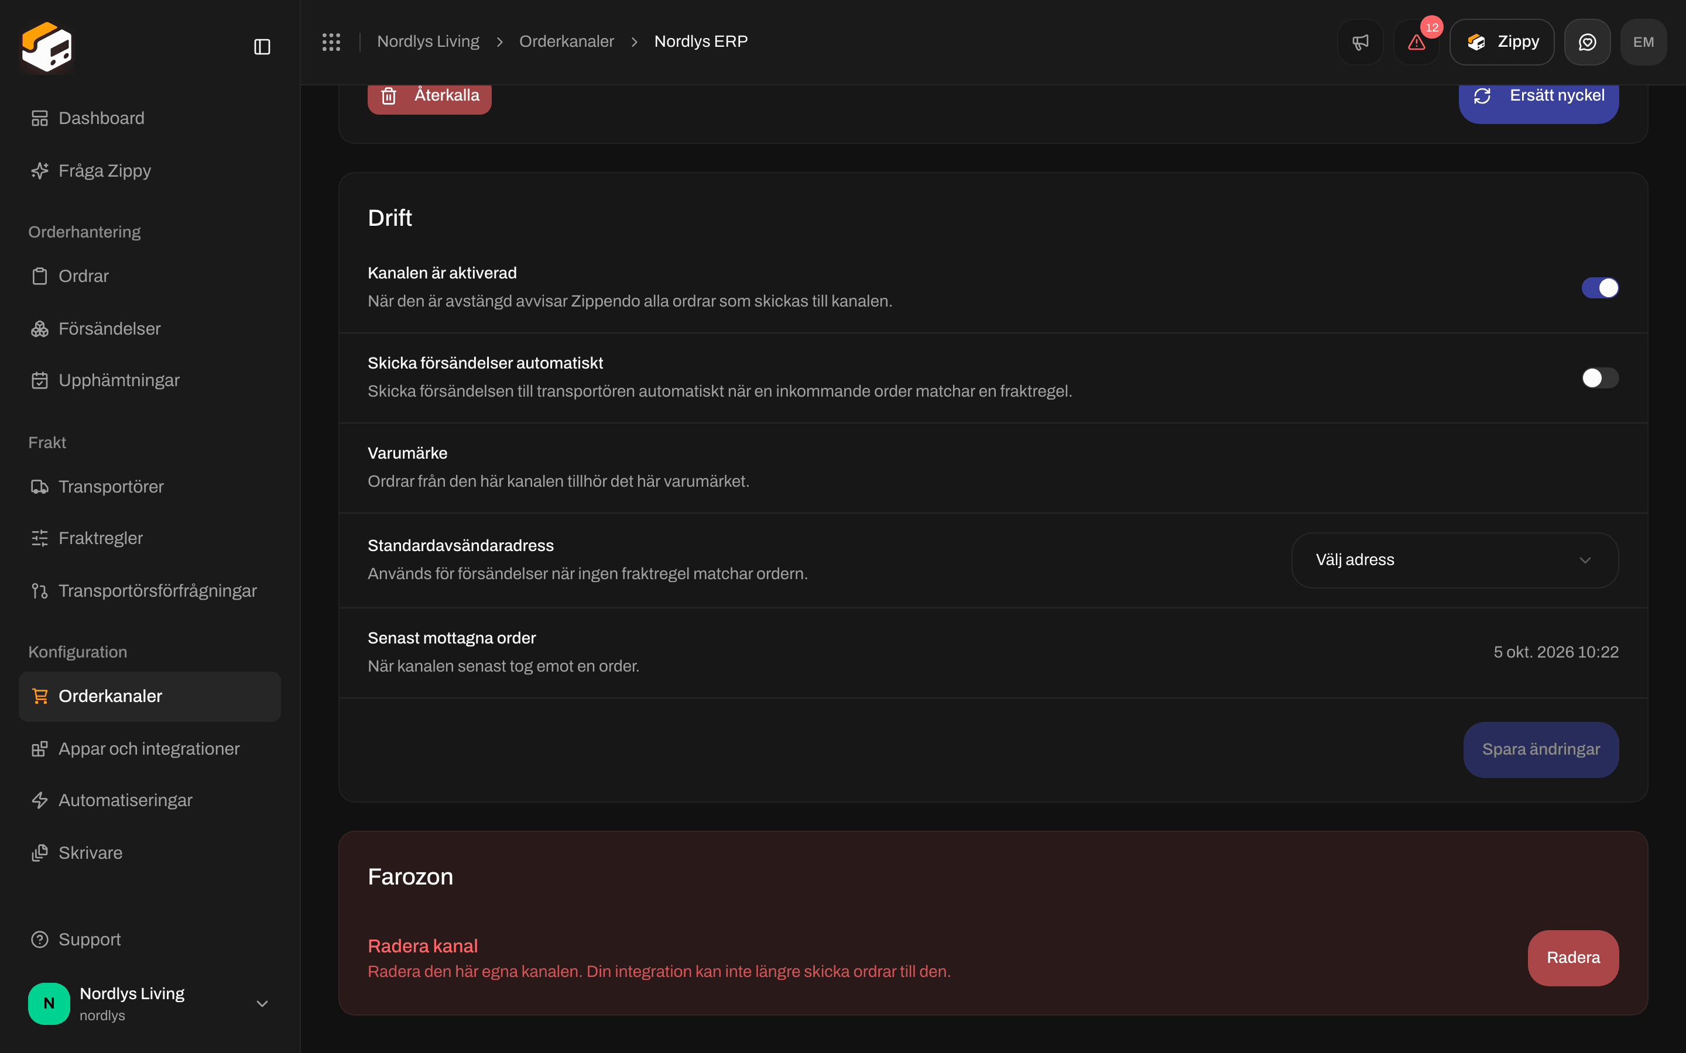Click Spara ändringar button
1686x1053 pixels.
pyautogui.click(x=1540, y=749)
